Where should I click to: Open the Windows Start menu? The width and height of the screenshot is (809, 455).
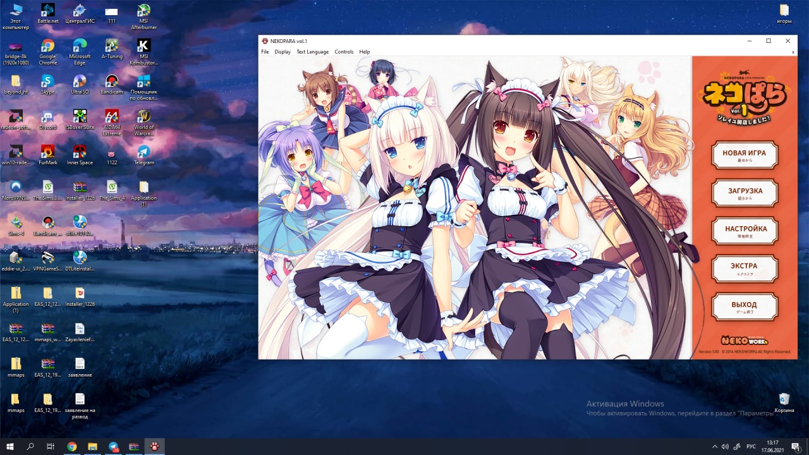click(10, 446)
